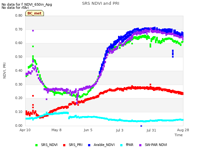Click the May 8 x-axis tick label
Image resolution: width=202 pixels, height=151 pixels.
[x=56, y=130]
